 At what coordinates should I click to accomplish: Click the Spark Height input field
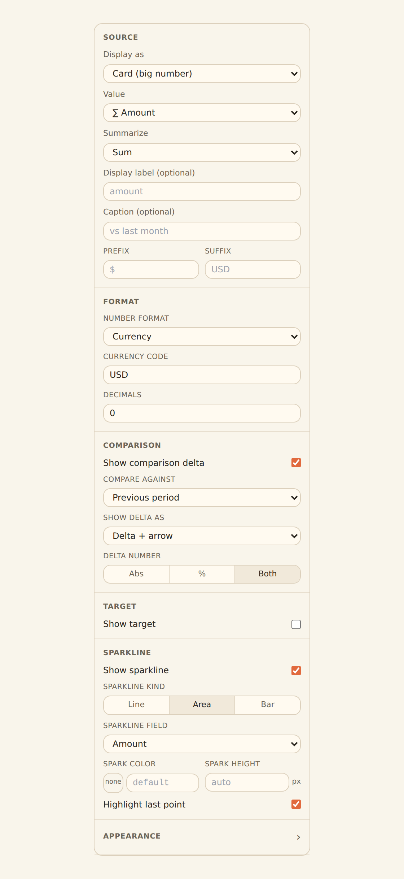247,782
